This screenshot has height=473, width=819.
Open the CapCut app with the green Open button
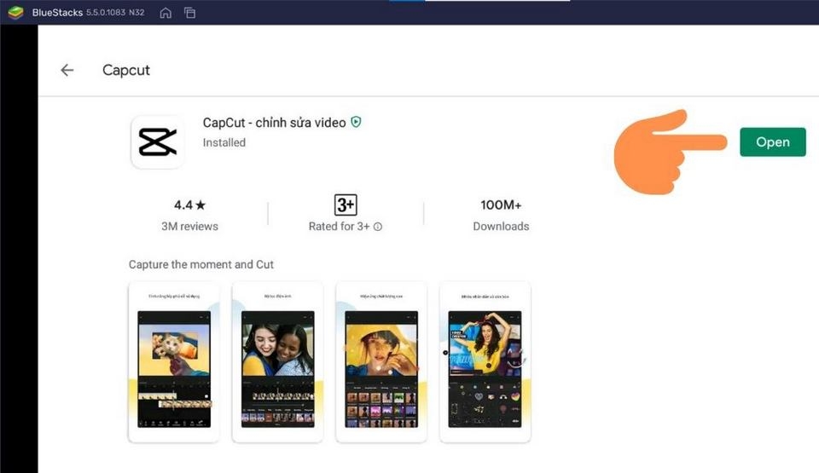pyautogui.click(x=773, y=142)
